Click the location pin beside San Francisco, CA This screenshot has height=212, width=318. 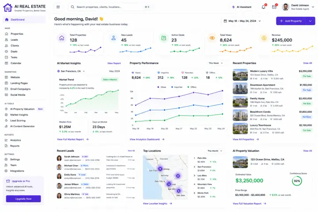click(58, 71)
